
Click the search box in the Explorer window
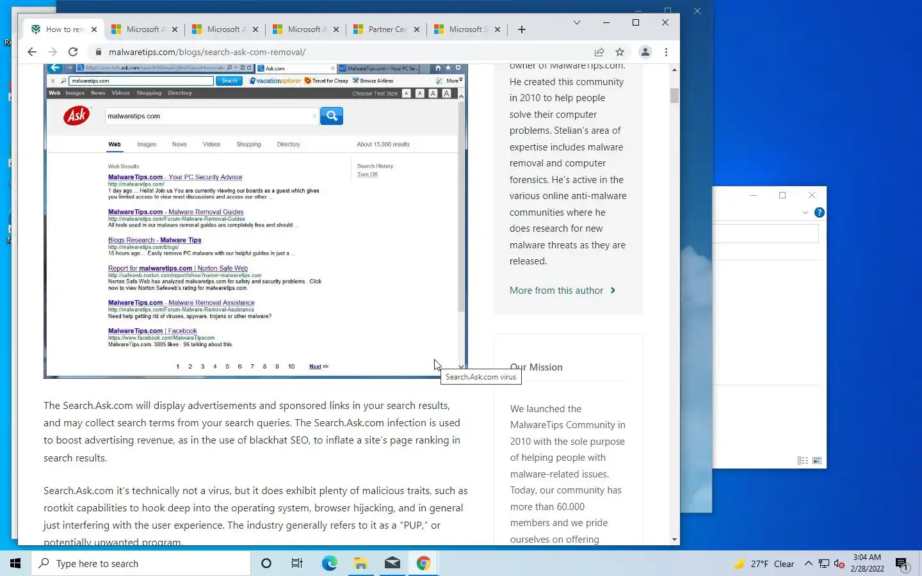[x=766, y=234]
